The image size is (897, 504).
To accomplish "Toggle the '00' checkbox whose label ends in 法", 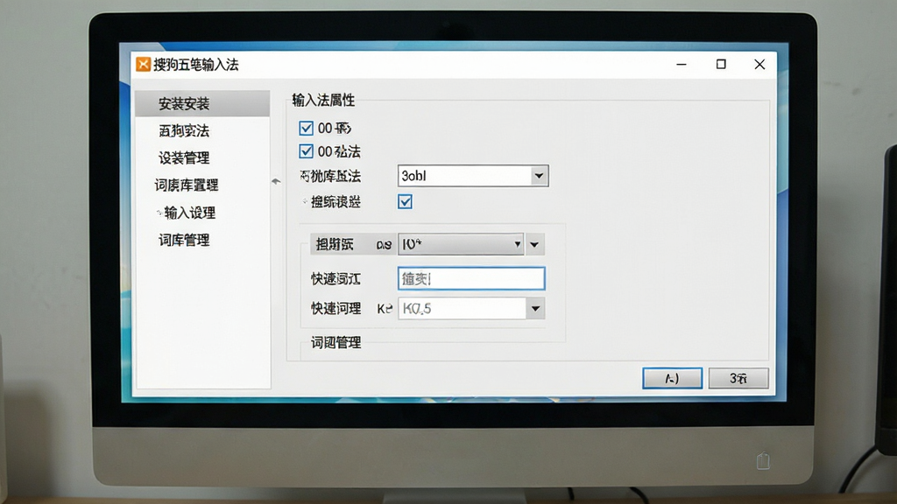I will pyautogui.click(x=306, y=151).
